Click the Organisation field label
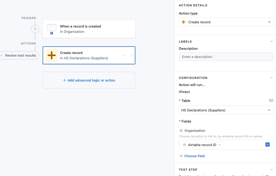Screen dimensions: 276x176 [x=195, y=130]
